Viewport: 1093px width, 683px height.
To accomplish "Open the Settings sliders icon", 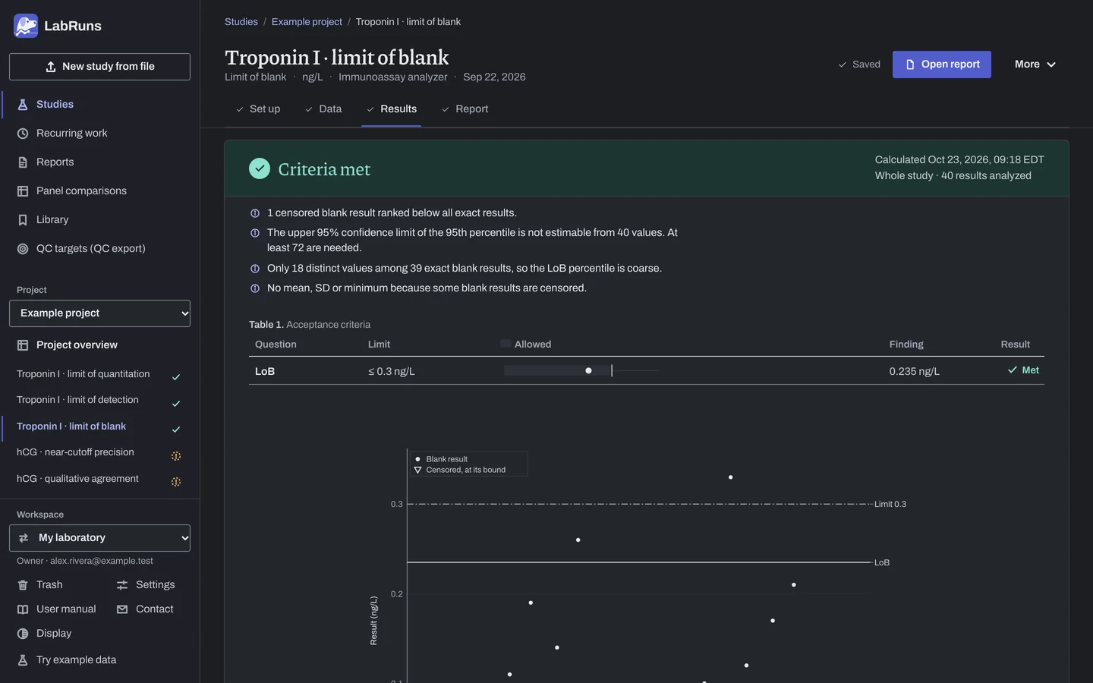I will (x=122, y=585).
